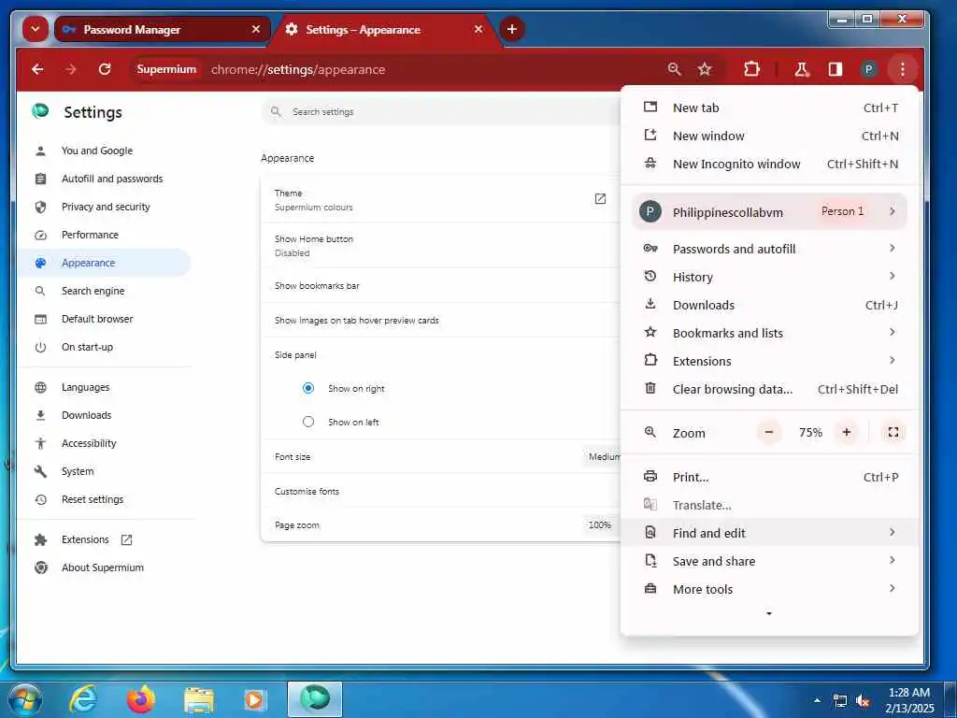957x718 pixels.
Task: Open the Labs flask icon in toolbar
Action: (802, 69)
